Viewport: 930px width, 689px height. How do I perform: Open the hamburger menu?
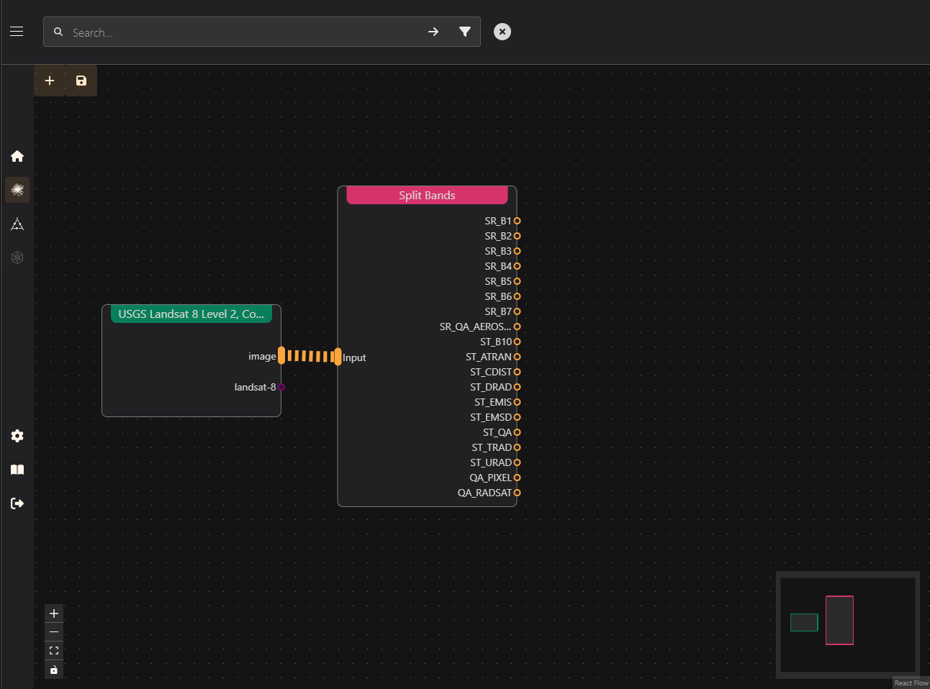point(17,32)
